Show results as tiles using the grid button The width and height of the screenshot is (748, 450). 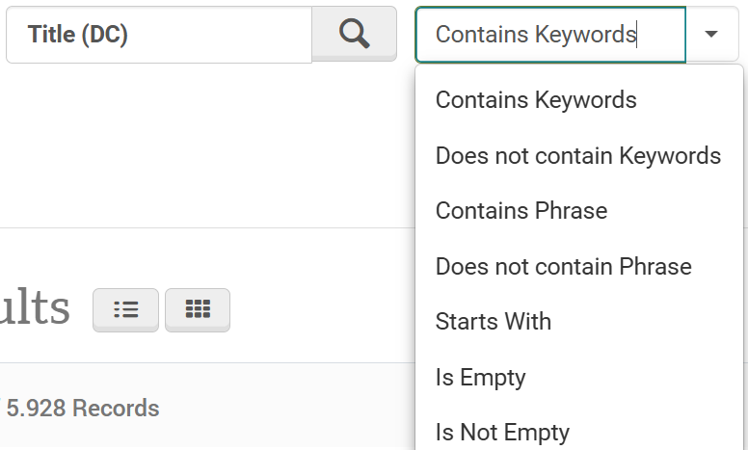tap(198, 309)
